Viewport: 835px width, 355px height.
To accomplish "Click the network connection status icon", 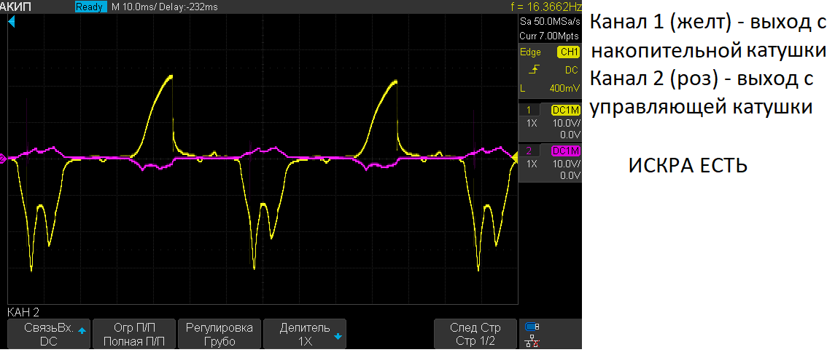I will (x=532, y=340).
